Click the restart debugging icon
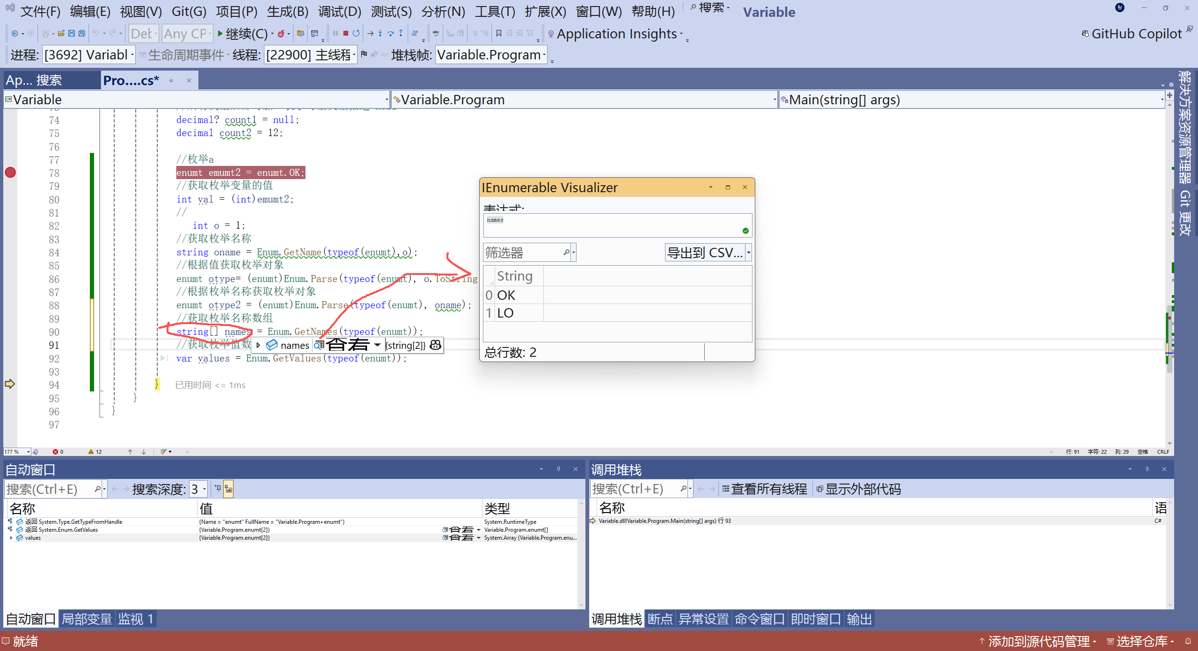Screen dimensions: 1198x651 pyautogui.click(x=356, y=33)
